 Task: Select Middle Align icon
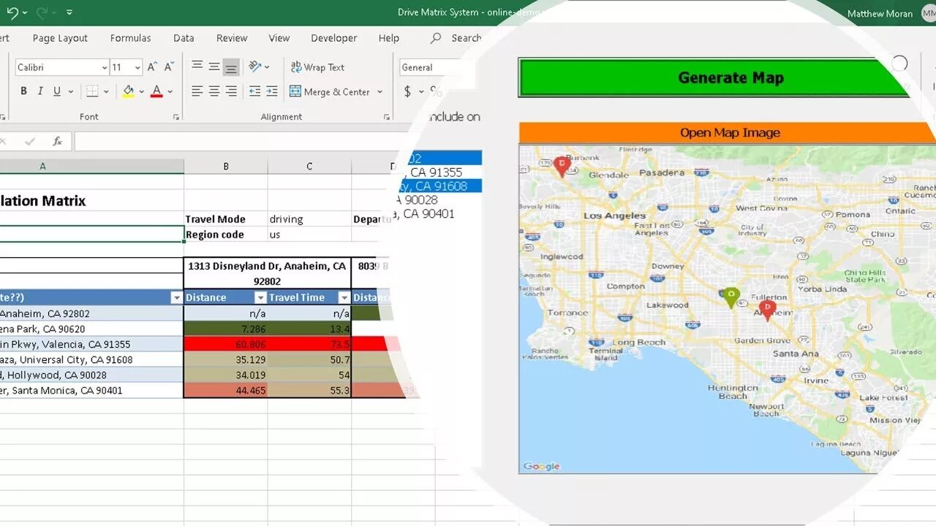(x=214, y=66)
